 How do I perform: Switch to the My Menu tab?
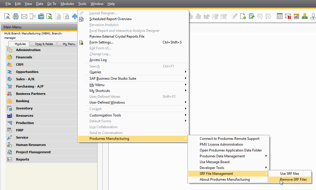[x=69, y=44]
